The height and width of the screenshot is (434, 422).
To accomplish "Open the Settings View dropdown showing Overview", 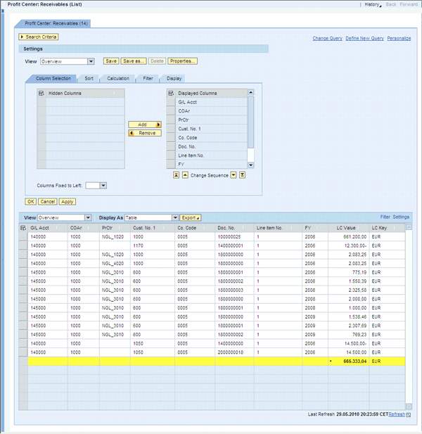I will tap(91, 62).
